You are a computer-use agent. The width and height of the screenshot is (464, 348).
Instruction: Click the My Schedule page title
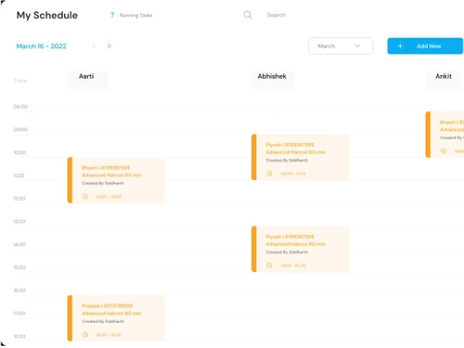(47, 15)
